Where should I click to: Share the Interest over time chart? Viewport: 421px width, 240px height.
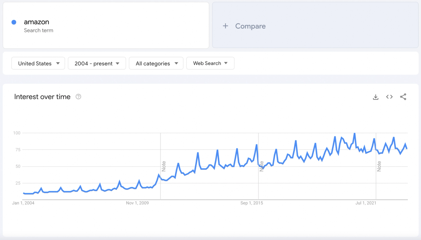(403, 97)
